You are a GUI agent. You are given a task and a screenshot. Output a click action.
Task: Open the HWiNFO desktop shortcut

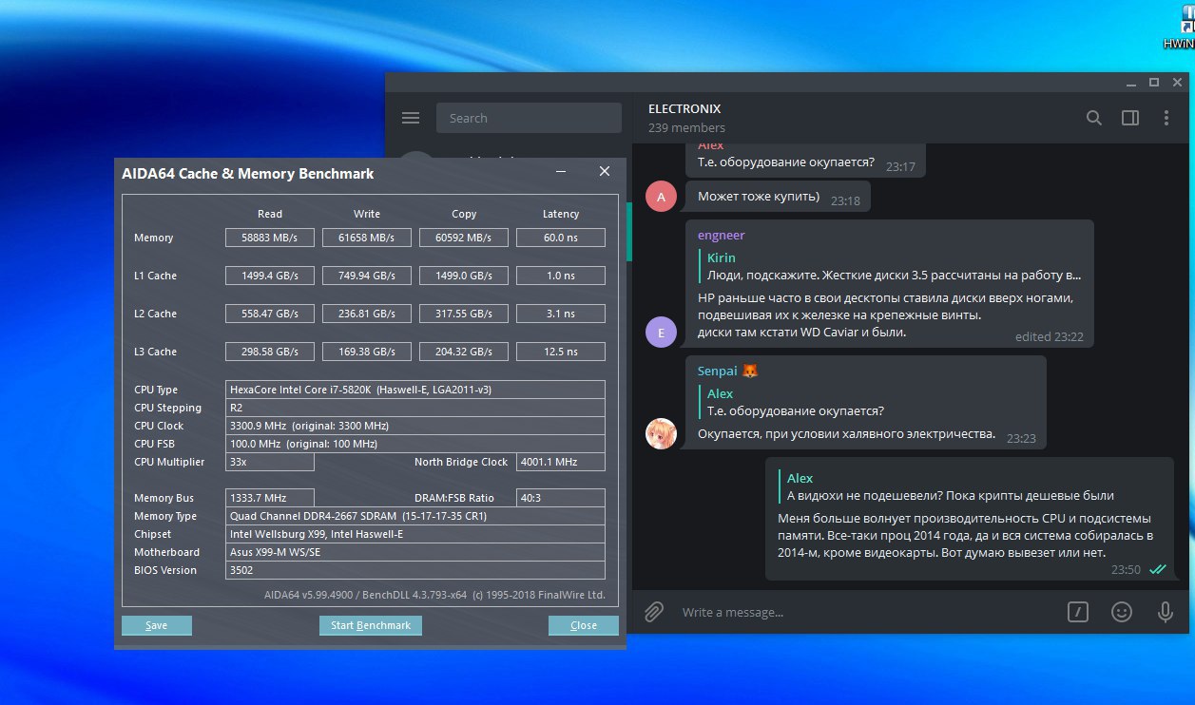[1180, 25]
